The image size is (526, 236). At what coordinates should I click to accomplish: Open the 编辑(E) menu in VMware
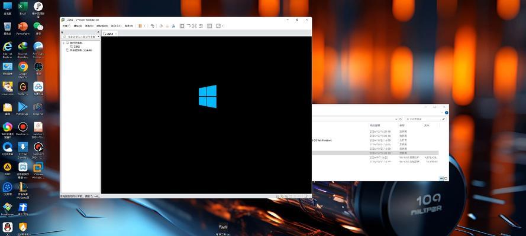[x=78, y=26]
